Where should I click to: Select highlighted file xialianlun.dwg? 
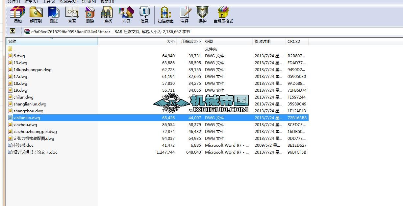tap(27, 118)
